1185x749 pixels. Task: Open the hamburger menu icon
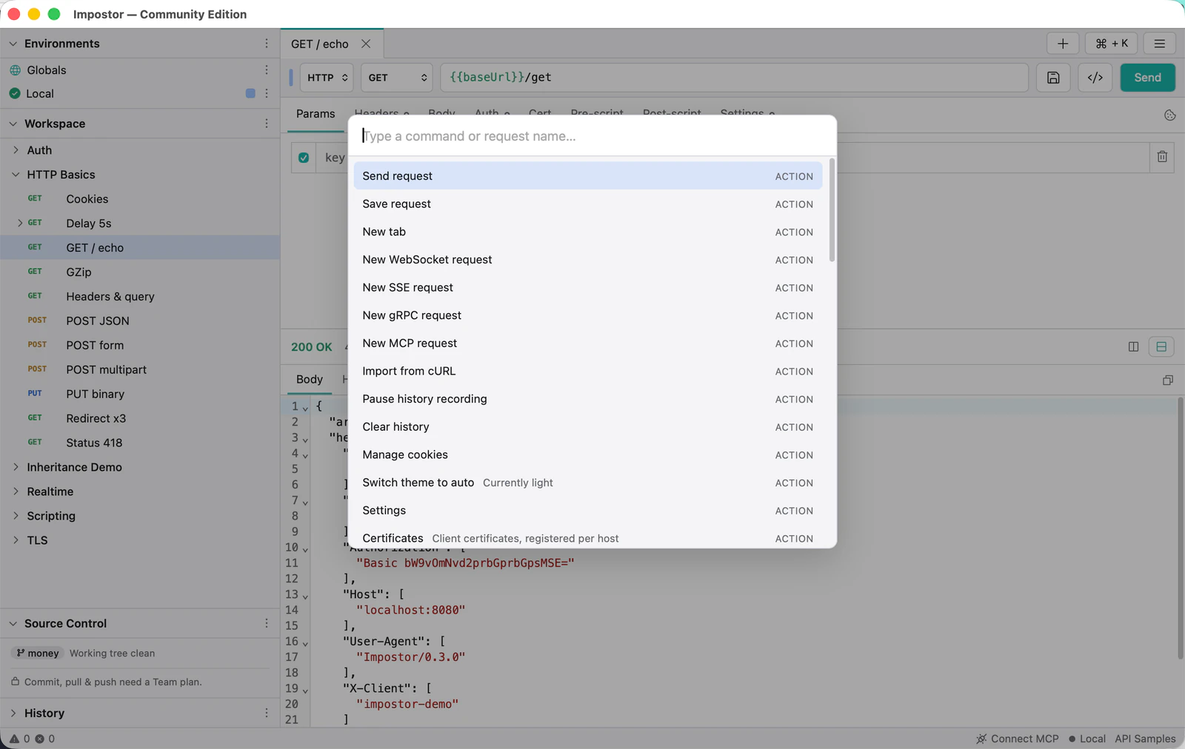[1160, 44]
